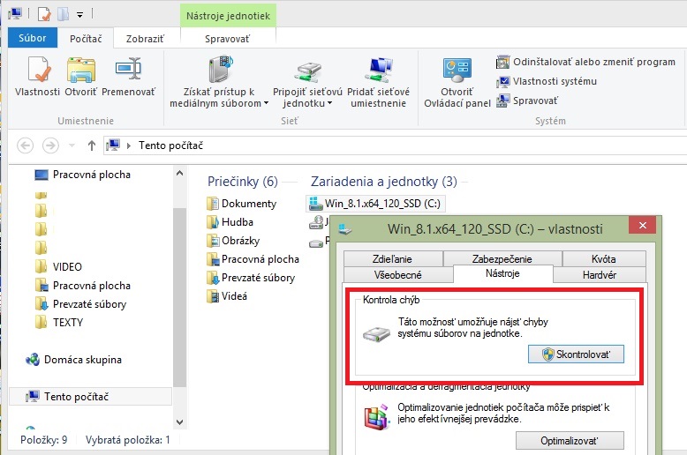Image resolution: width=687 pixels, height=455 pixels.
Task: Click Spravovať in the Systém group
Action: [x=527, y=101]
